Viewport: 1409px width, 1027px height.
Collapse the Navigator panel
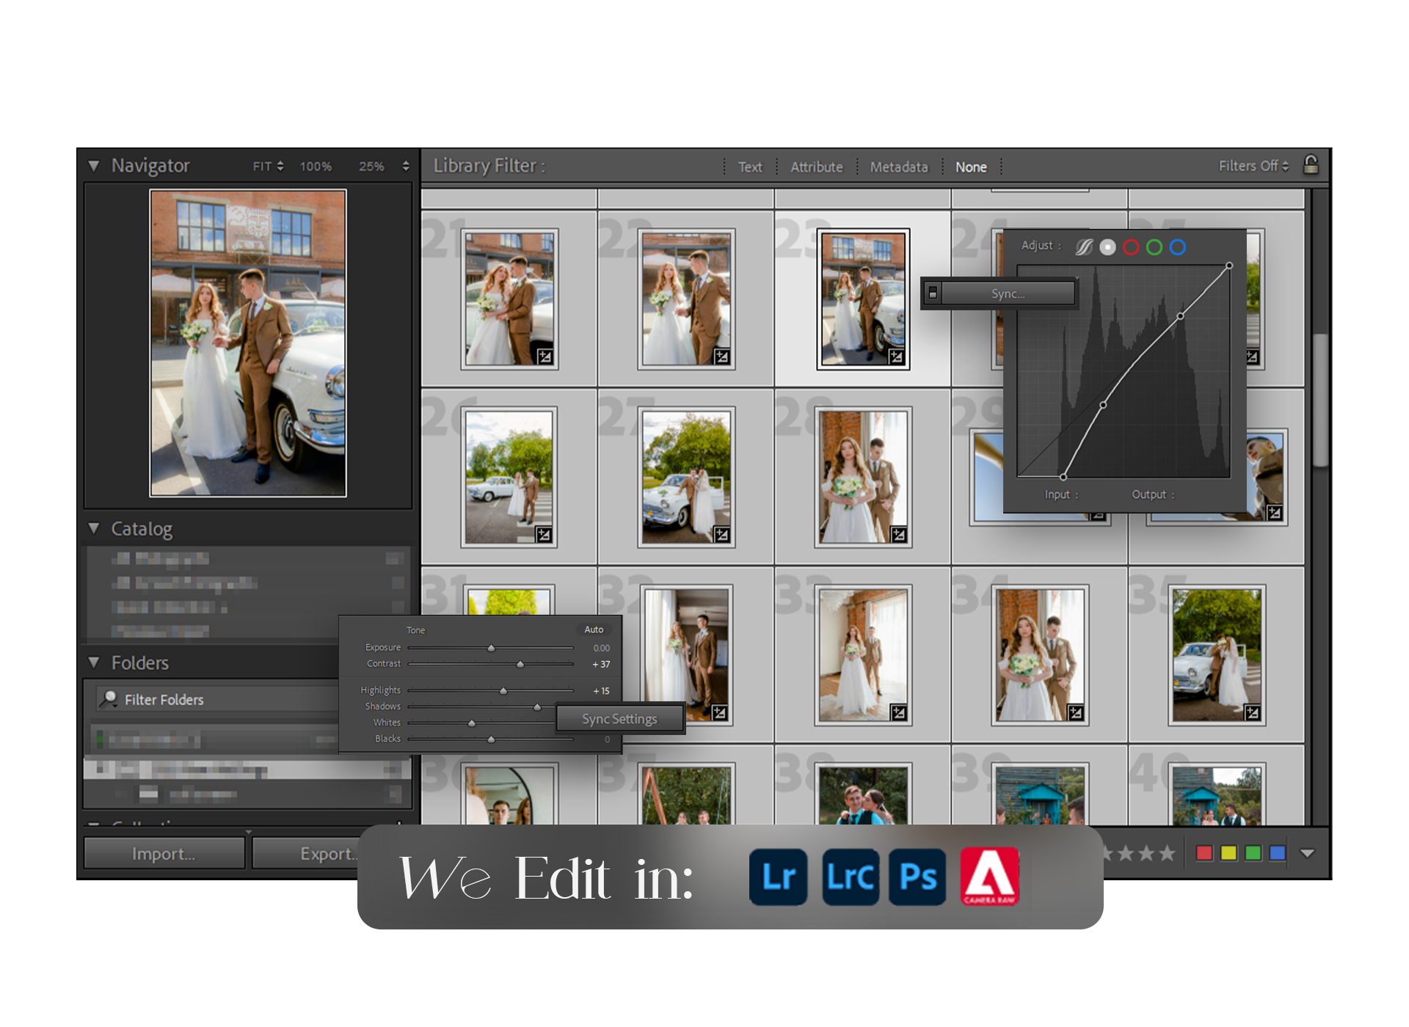94,166
